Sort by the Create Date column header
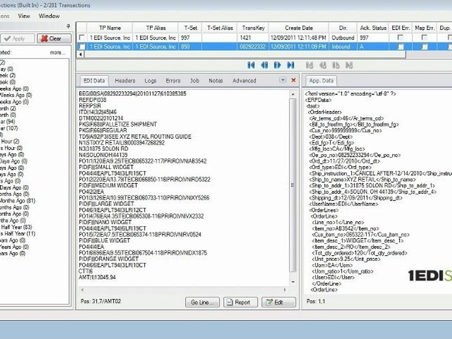Image resolution: width=452 pixels, height=339 pixels. pos(299,28)
